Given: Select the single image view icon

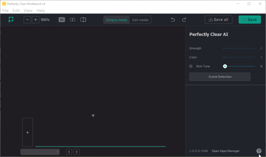Looking at the screenshot, I should click(x=62, y=20).
